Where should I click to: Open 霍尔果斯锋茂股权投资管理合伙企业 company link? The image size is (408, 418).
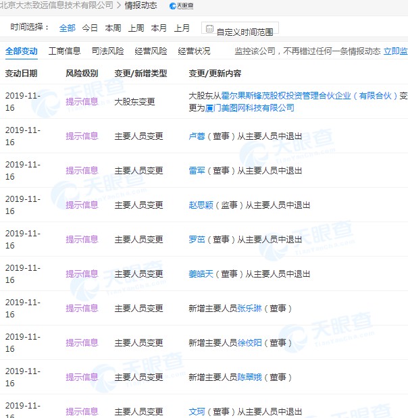click(309, 96)
